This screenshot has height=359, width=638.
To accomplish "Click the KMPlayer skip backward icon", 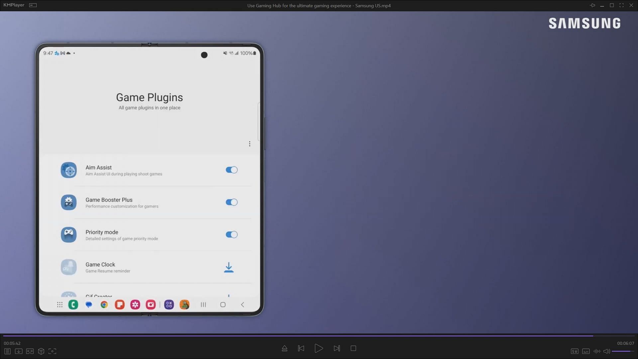I will pyautogui.click(x=301, y=348).
